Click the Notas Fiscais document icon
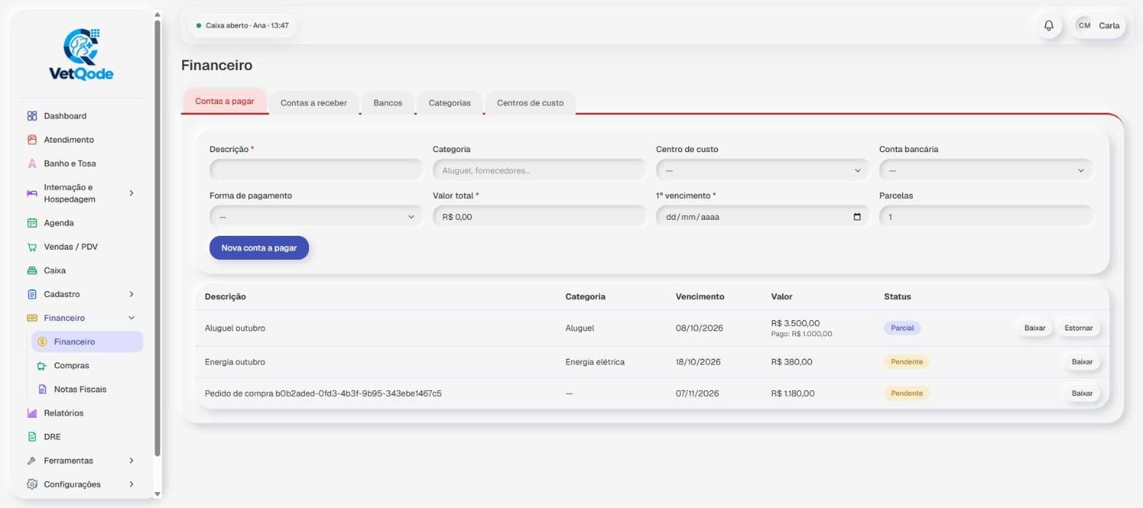This screenshot has width=1143, height=508. [42, 389]
